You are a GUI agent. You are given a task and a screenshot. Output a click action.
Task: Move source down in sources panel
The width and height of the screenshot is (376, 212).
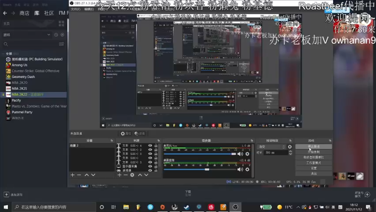[x=146, y=175]
